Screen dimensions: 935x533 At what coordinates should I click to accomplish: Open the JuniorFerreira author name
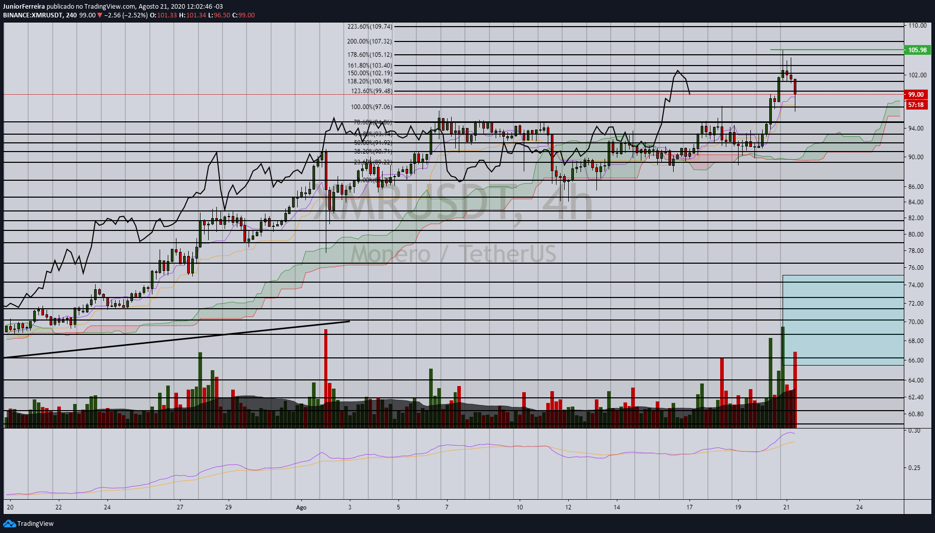click(24, 7)
